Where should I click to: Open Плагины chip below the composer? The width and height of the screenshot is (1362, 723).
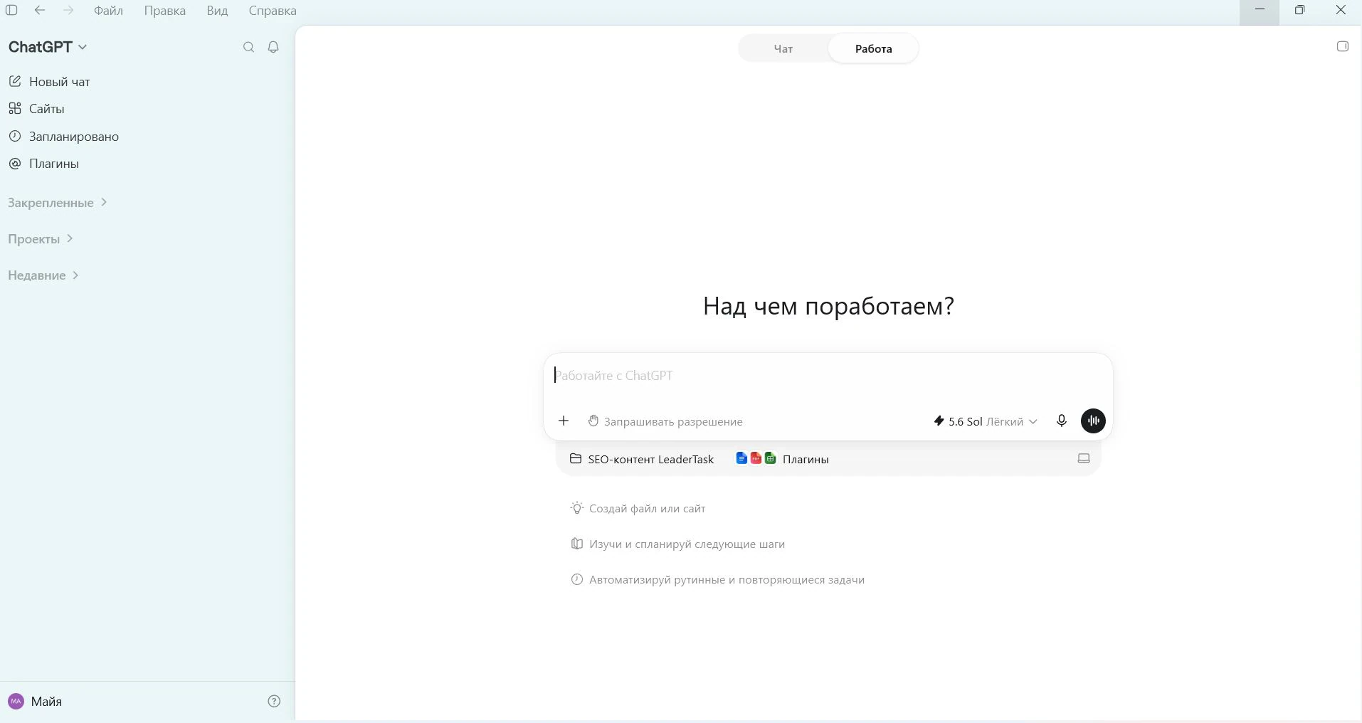(x=782, y=459)
